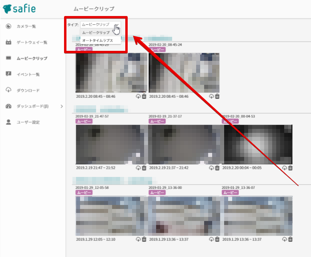
Task: Delete clip 2019-02-20_08-45-24
Action: 217,96
